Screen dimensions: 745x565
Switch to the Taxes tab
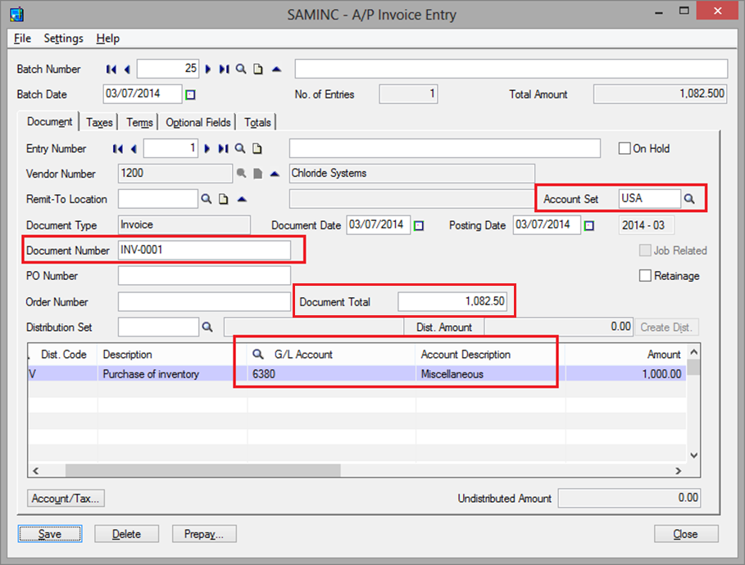(99, 123)
